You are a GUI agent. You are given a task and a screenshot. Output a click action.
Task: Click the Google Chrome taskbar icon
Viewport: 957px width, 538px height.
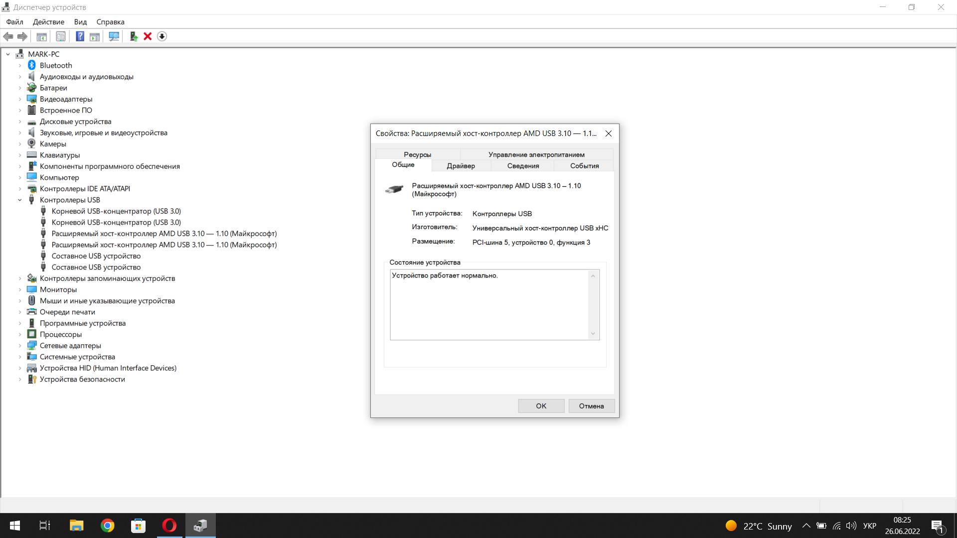click(x=107, y=526)
